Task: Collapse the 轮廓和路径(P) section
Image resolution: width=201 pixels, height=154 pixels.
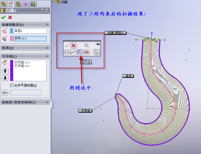Action: pos(47,25)
